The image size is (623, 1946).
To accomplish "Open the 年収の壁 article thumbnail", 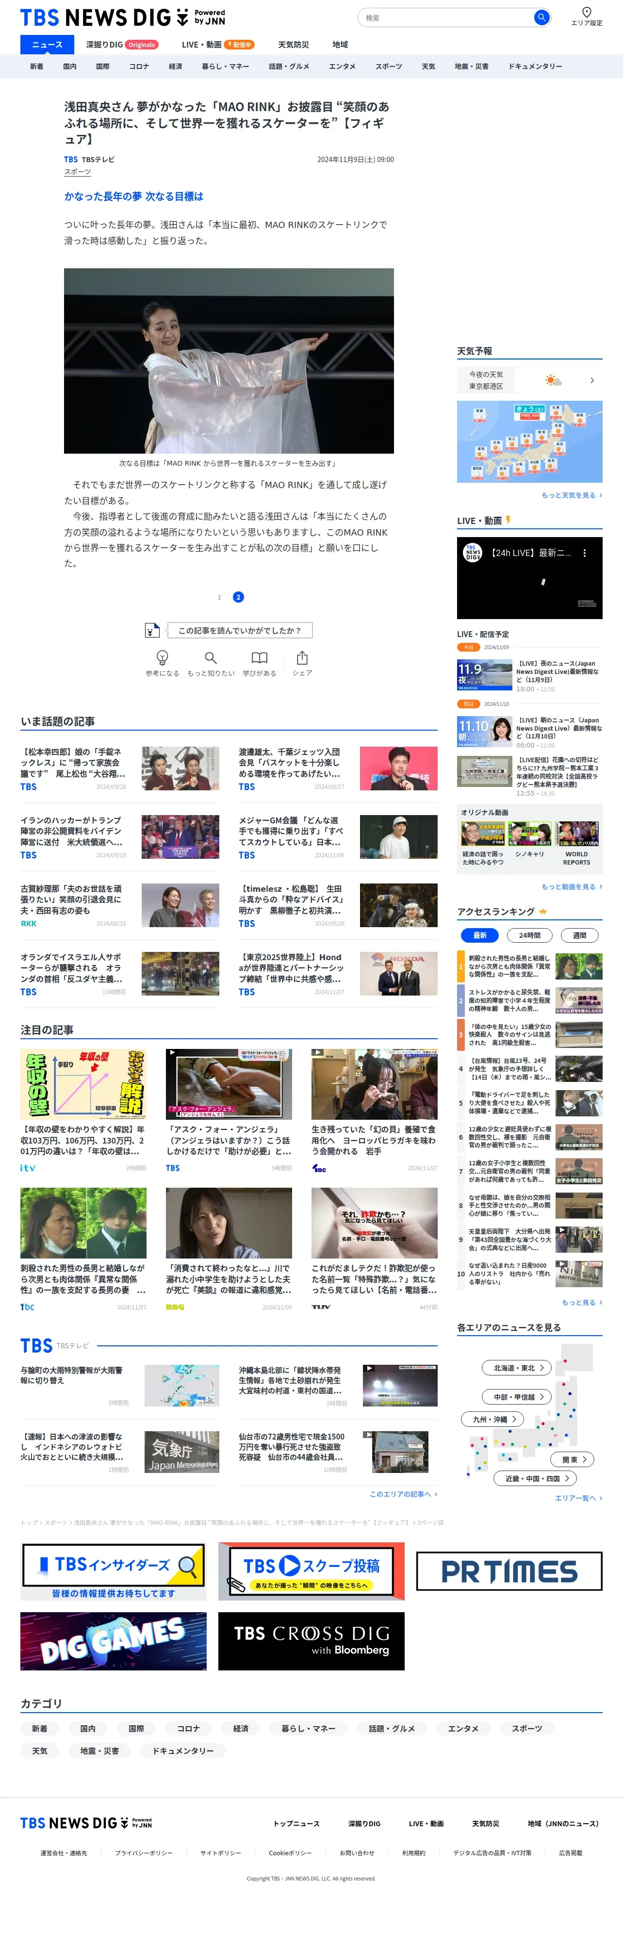I will 83,1083.
